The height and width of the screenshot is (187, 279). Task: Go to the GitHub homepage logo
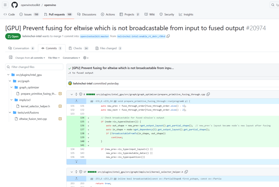coord(14,5)
